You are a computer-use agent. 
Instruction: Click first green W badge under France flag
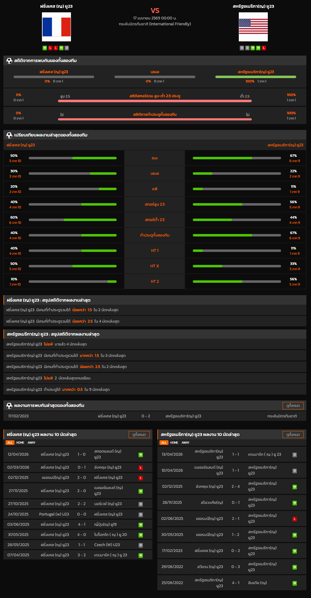(x=45, y=48)
